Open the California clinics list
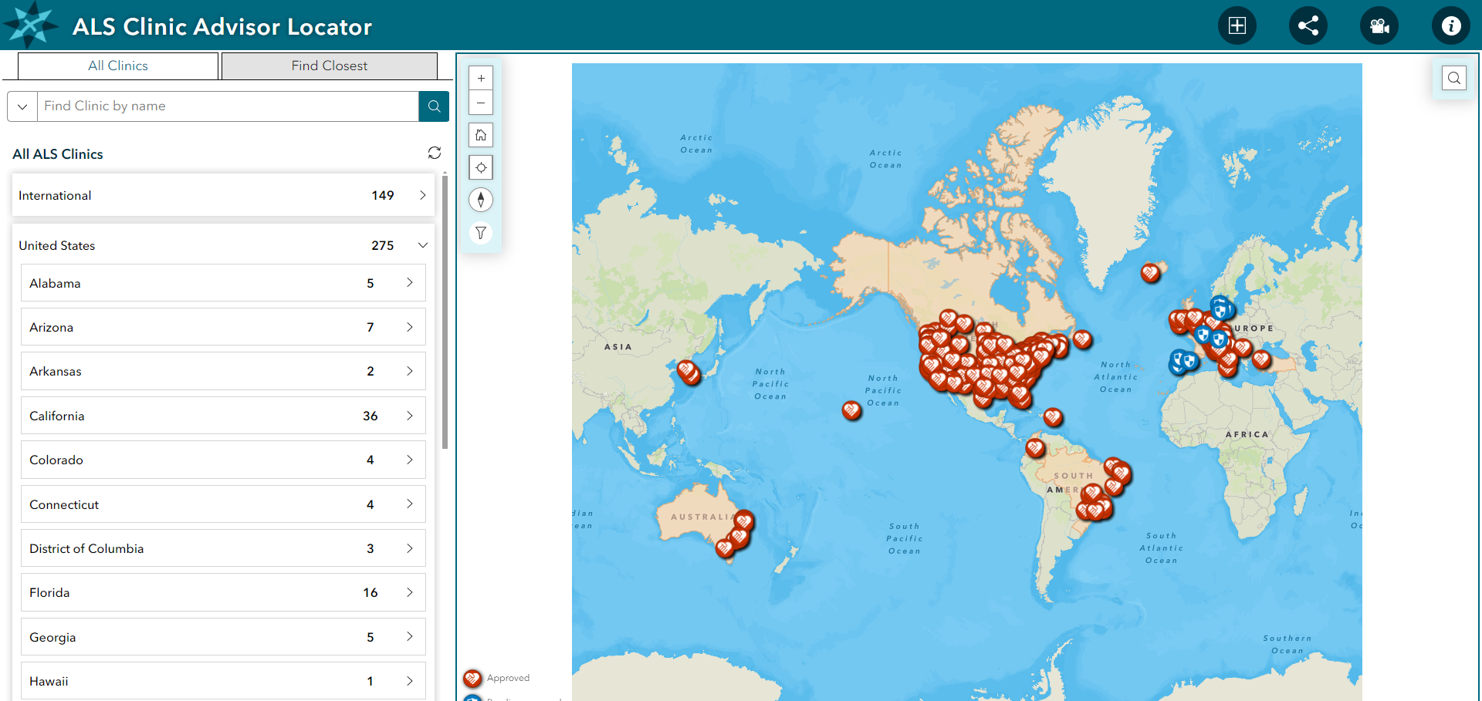This screenshot has height=701, width=1482. click(x=223, y=416)
